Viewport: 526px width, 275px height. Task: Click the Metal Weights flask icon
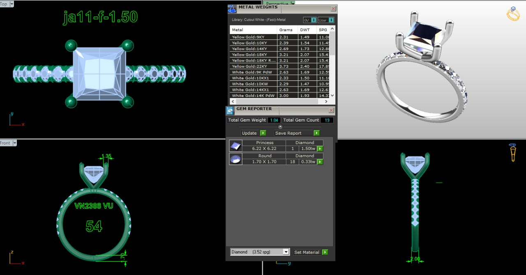[x=232, y=9]
